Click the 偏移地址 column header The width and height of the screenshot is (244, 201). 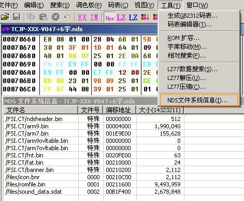(120, 110)
